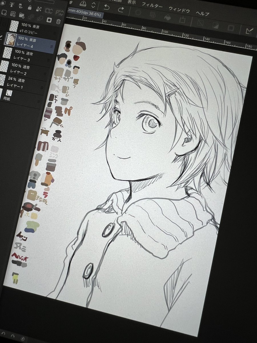Open the ヘルプ menu
257x343 pixels.
(x=202, y=13)
